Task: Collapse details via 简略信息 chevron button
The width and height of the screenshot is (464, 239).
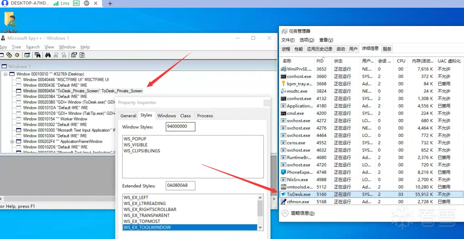Action: [285, 213]
